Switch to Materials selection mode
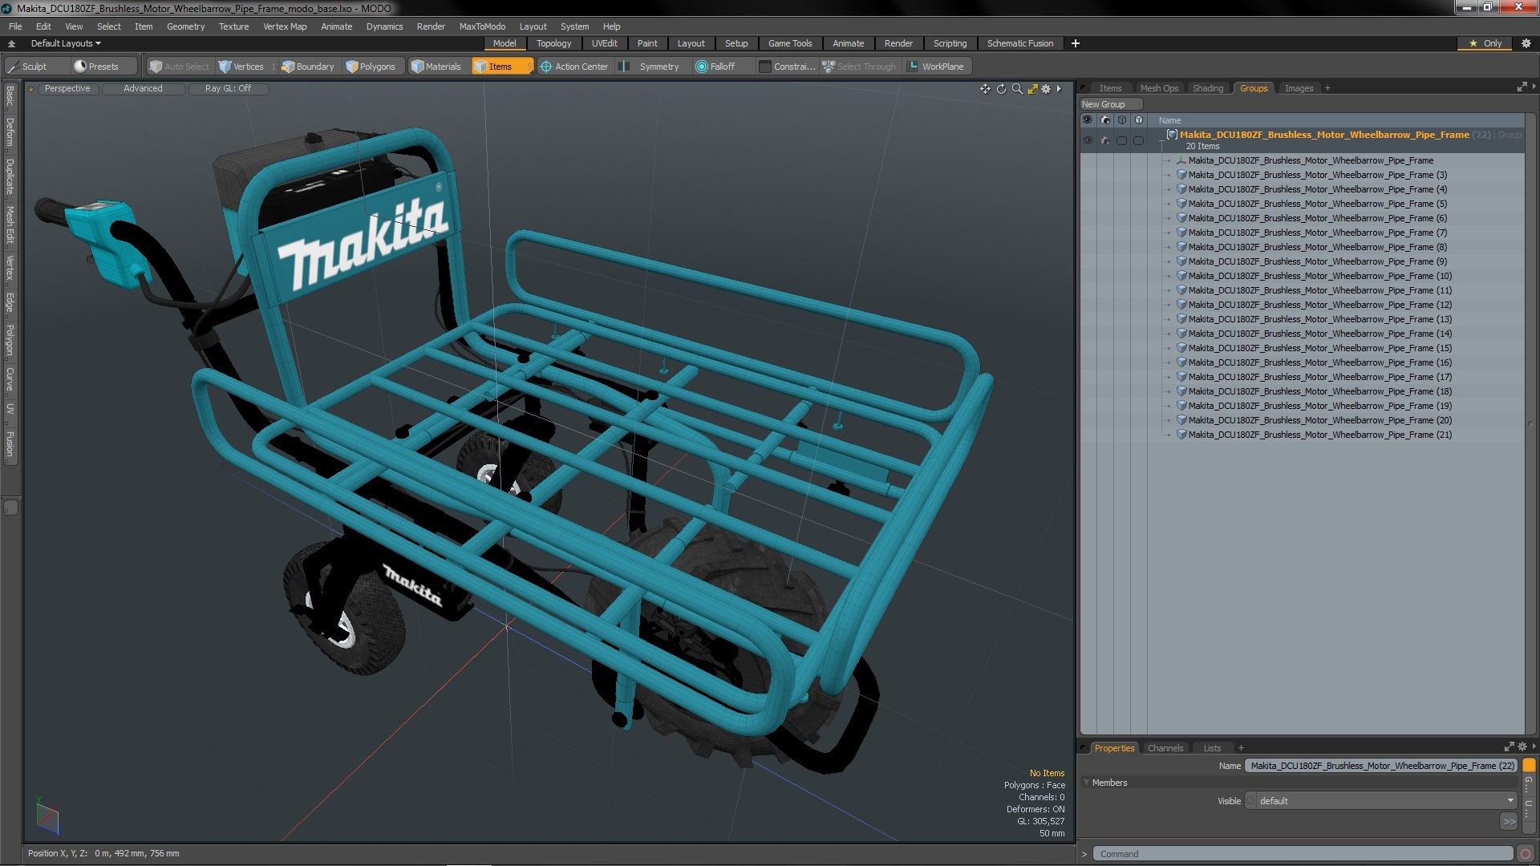 click(436, 67)
